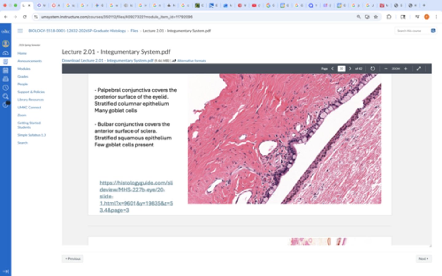Open a new browser tab
Screen dimensions: 442x276
coord(424,6)
